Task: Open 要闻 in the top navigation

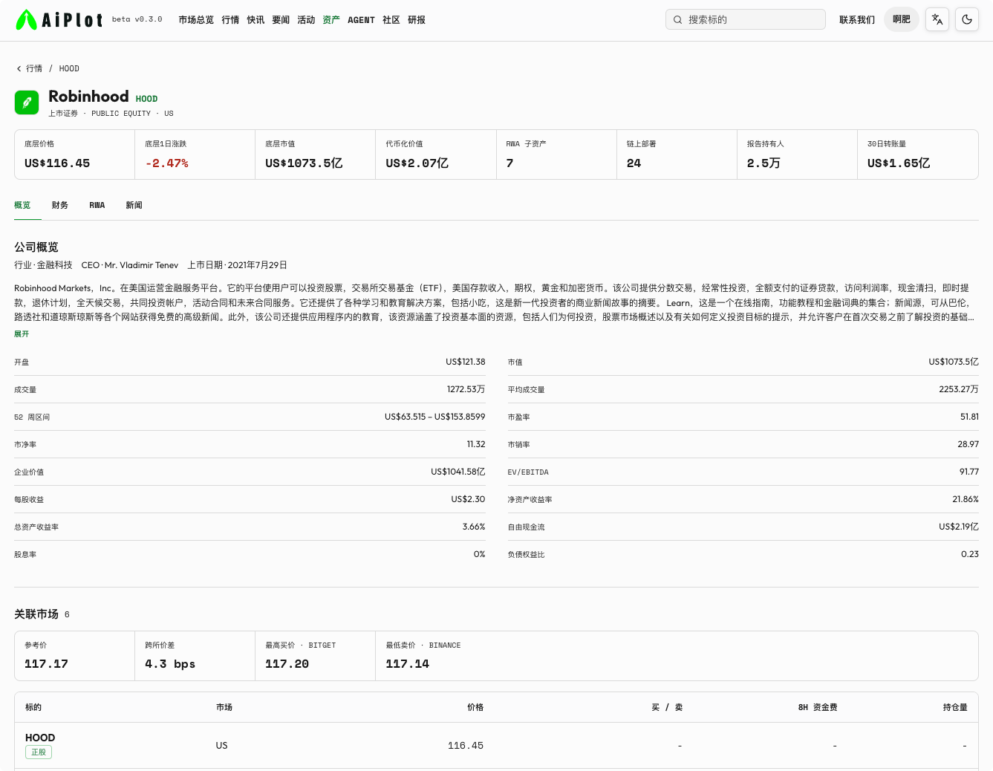Action: coord(281,20)
